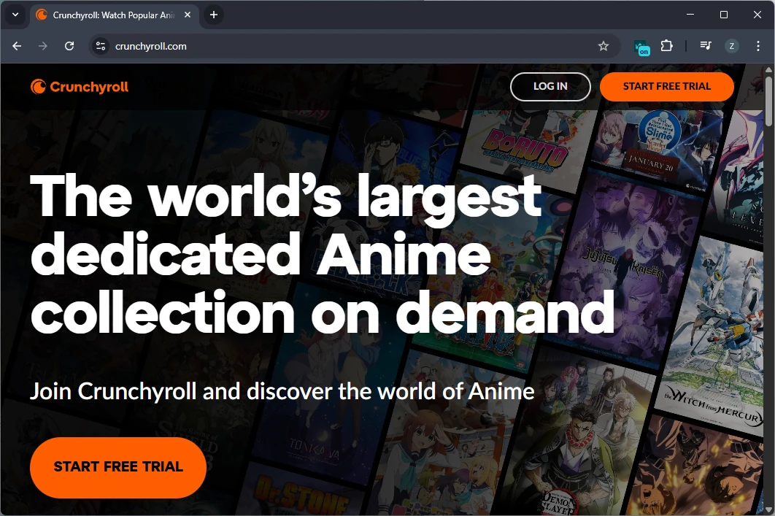The height and width of the screenshot is (516, 775).
Task: Open the Extensions puzzle-piece menu
Action: point(666,46)
